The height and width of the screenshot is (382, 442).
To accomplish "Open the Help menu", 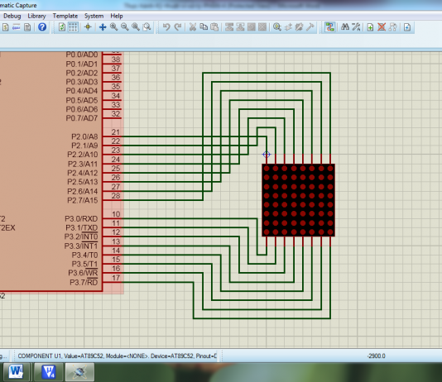I will point(117,16).
